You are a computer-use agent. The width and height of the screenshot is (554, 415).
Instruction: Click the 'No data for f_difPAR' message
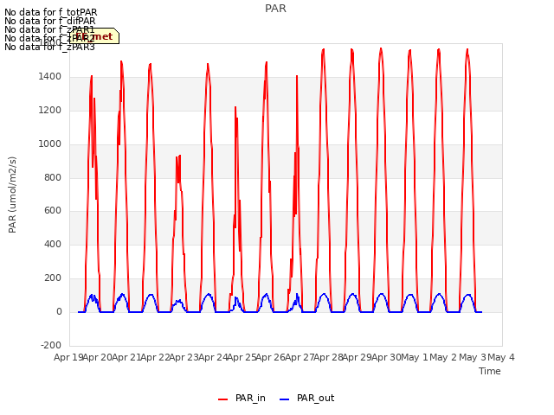[50, 21]
